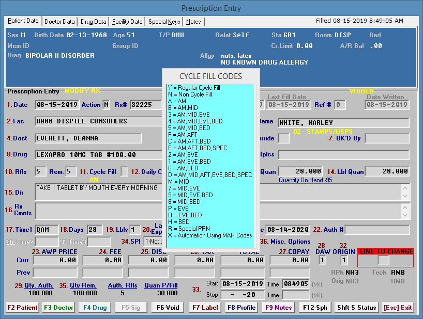
Task: Click the Notes tab
Action: click(x=194, y=22)
